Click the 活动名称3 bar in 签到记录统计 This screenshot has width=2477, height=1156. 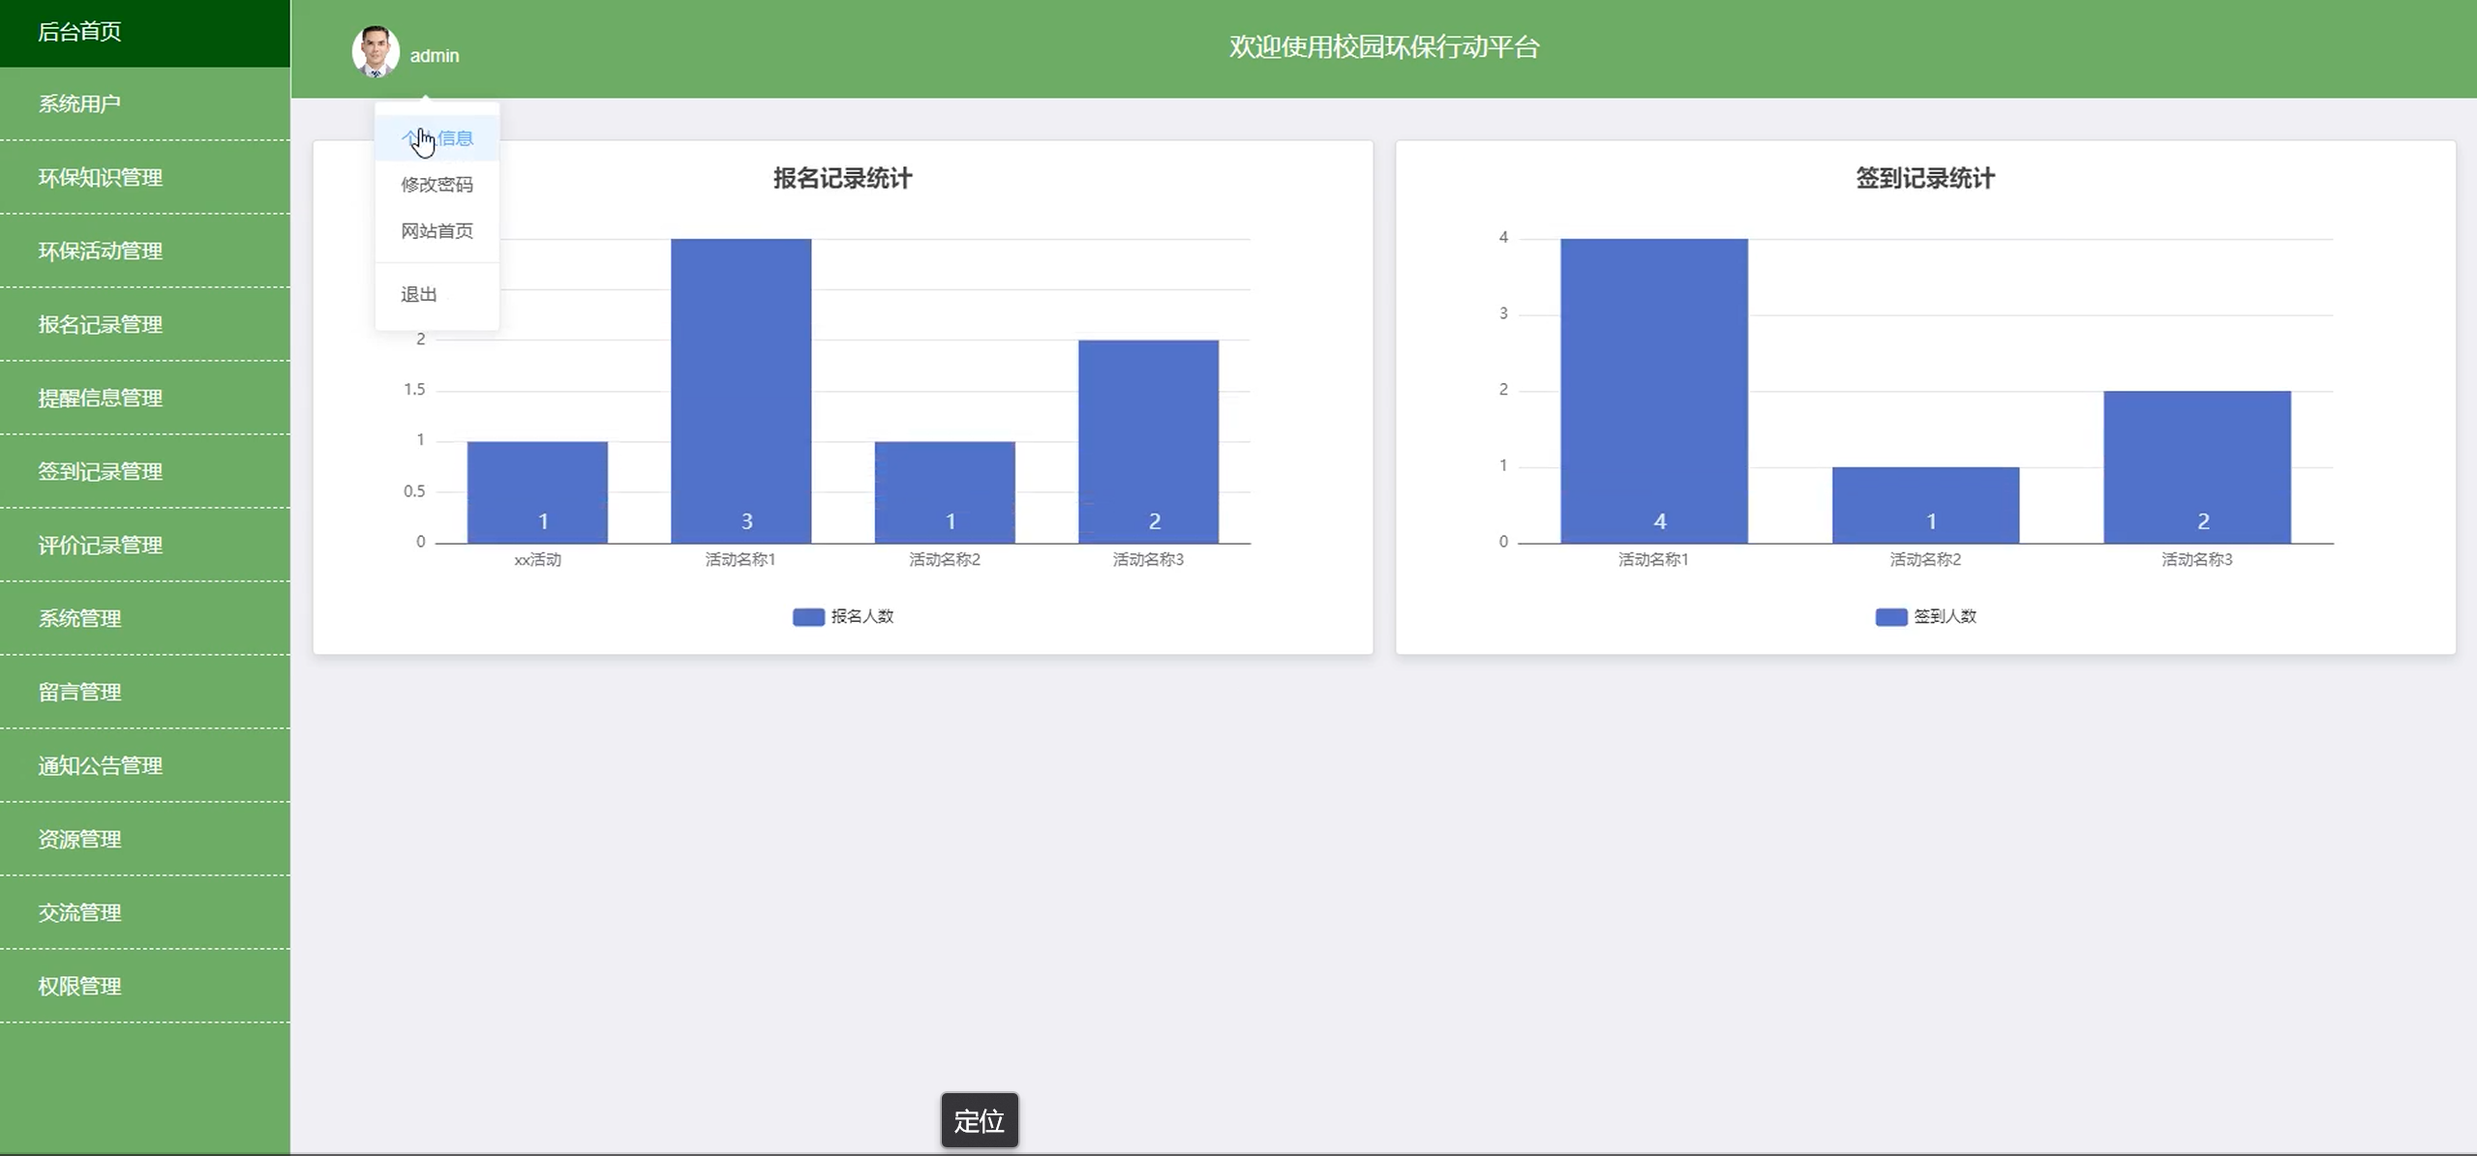point(2196,466)
